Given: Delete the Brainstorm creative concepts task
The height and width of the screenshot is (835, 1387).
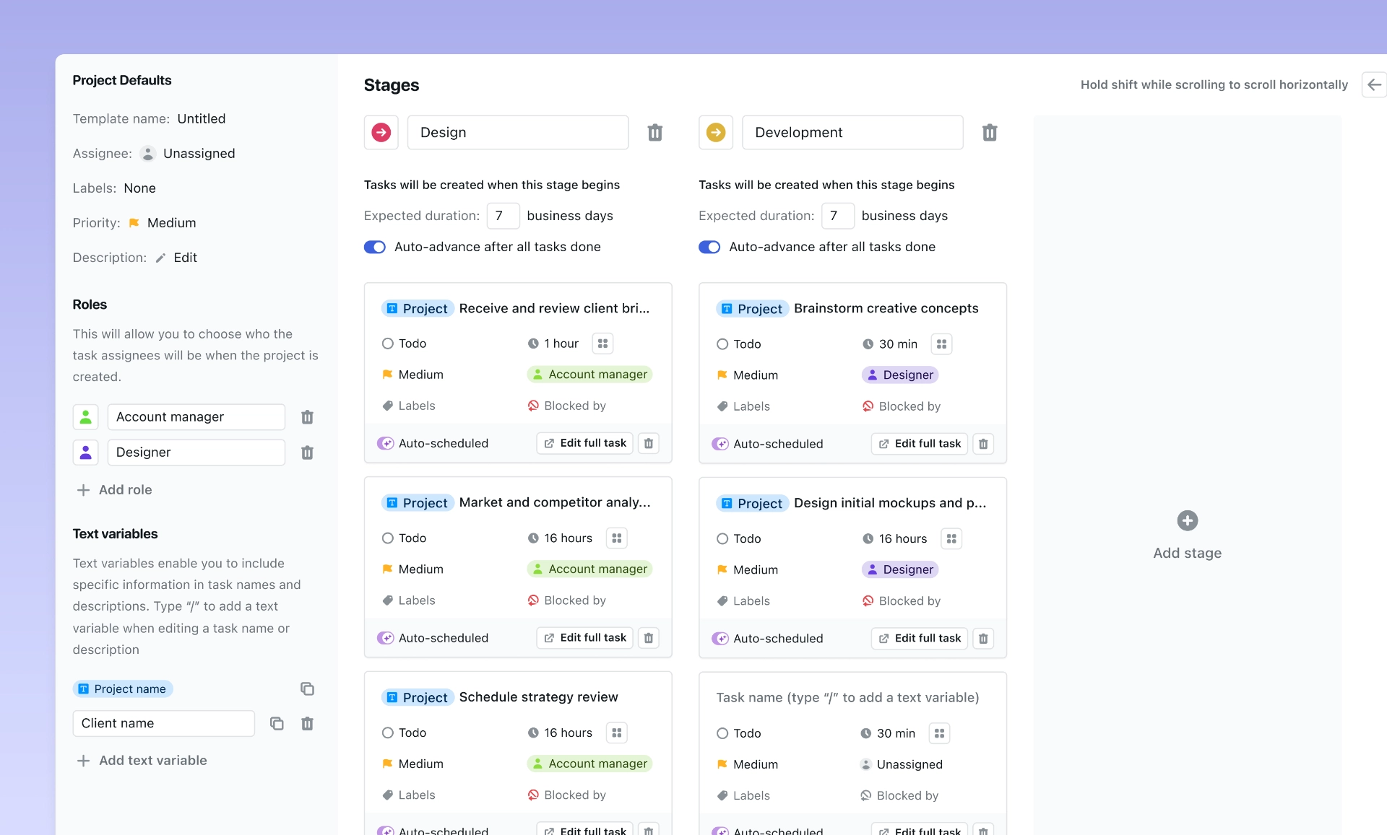Looking at the screenshot, I should click(983, 444).
